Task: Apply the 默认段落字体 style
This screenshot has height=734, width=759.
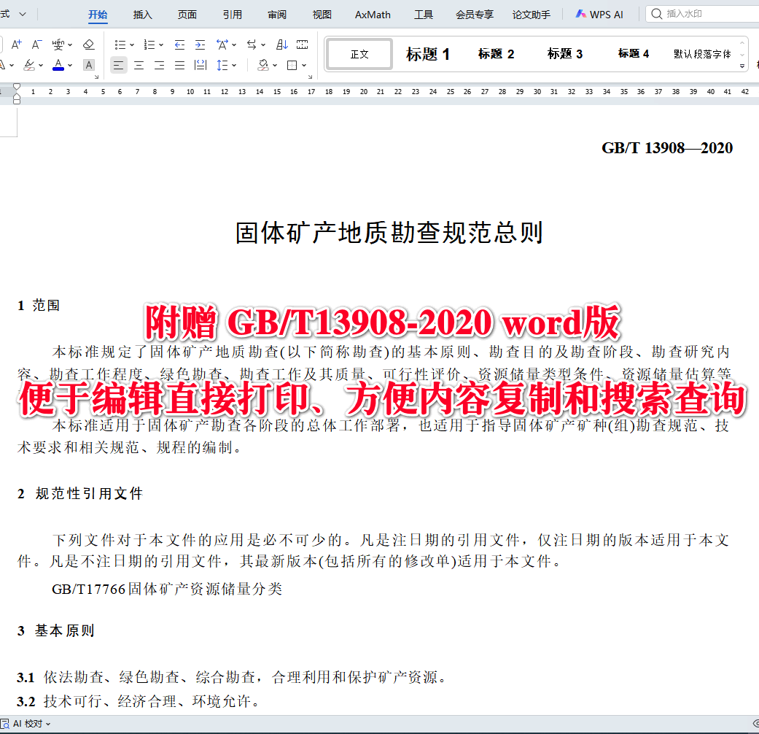Action: click(702, 54)
